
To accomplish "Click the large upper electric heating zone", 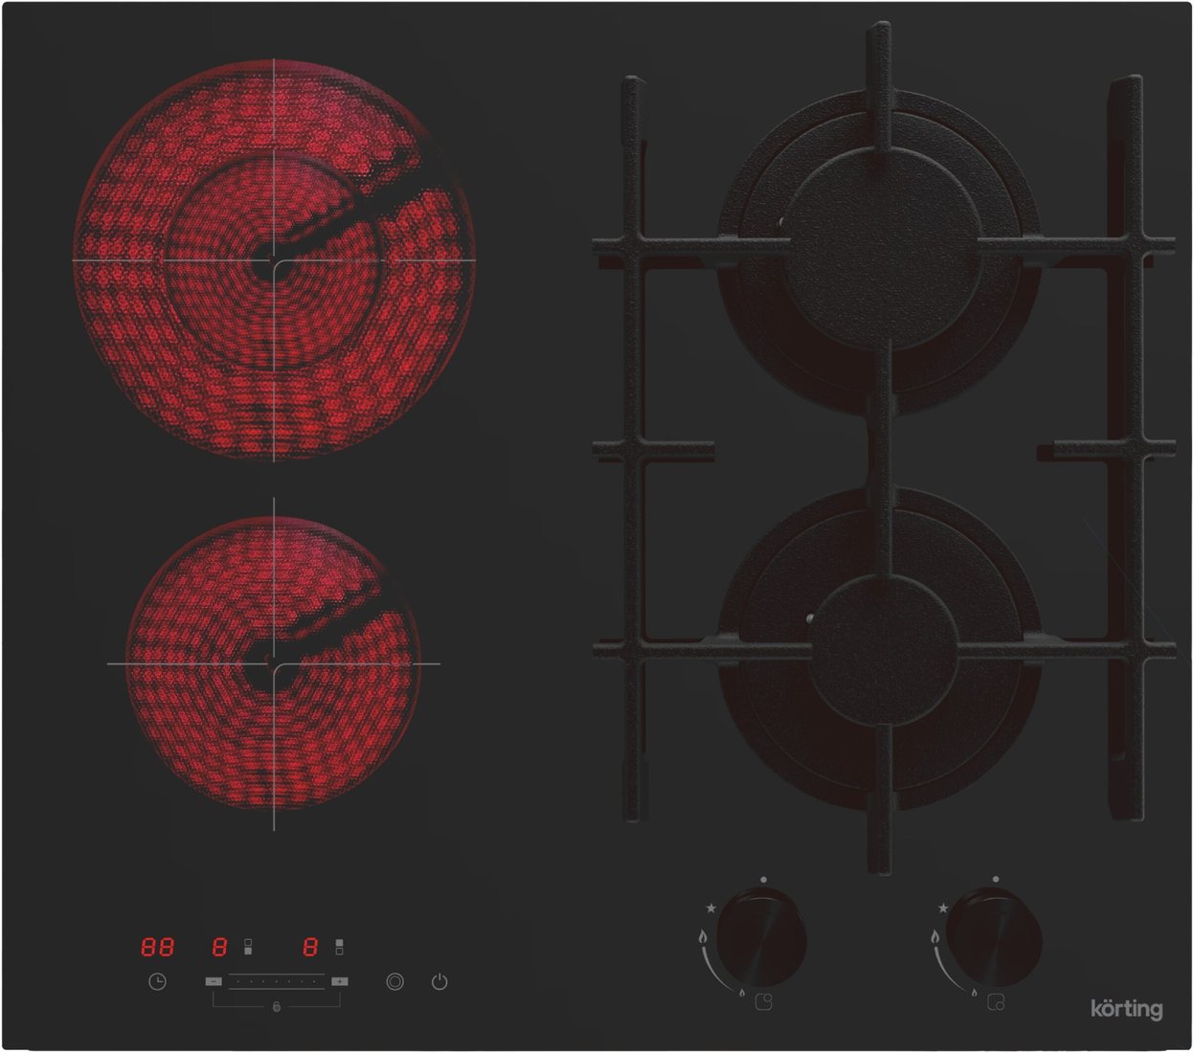I will point(274,259).
